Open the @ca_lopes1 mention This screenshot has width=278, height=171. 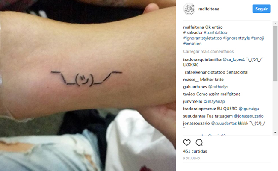(x=234, y=59)
